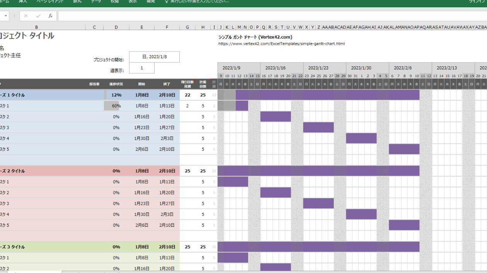Screen dimensions: 487x273
Task: Select Phase 2 Task 4 end date 2月3日
Action: [167, 214]
